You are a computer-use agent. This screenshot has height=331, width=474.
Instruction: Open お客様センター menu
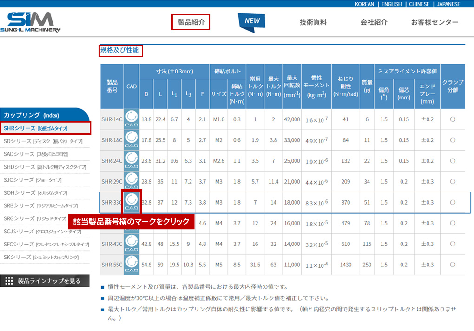[434, 22]
